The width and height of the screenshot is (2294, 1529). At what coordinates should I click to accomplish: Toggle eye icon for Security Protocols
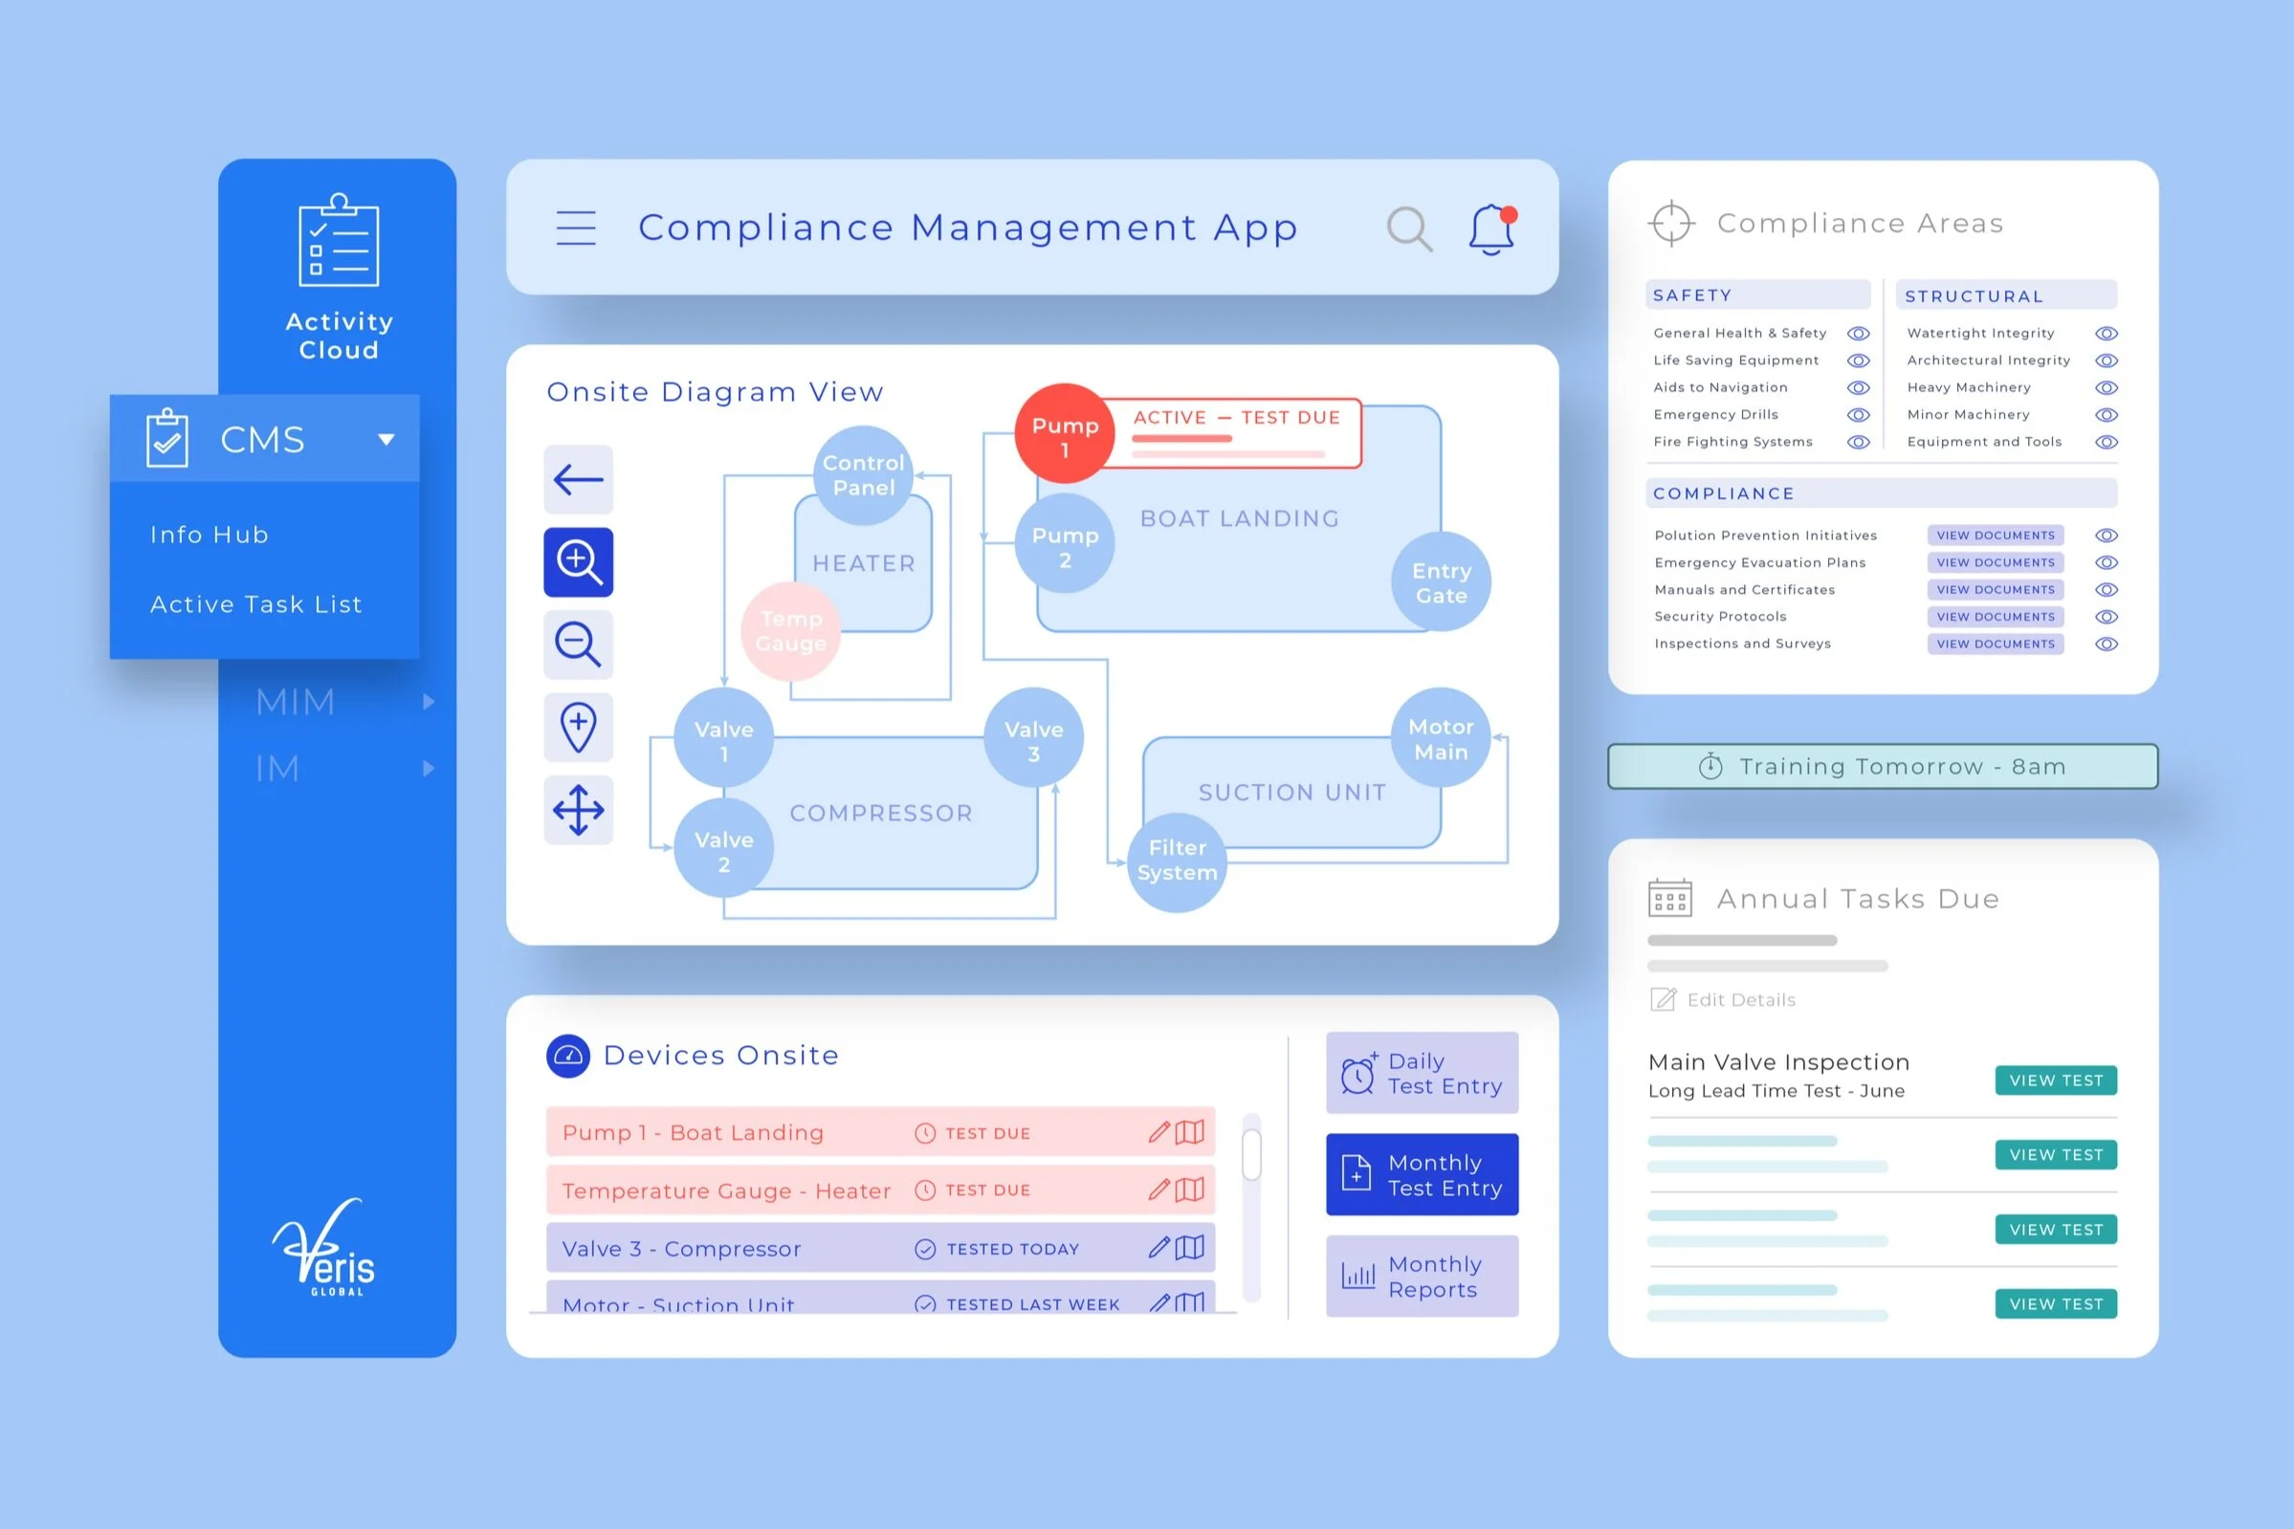tap(2106, 616)
